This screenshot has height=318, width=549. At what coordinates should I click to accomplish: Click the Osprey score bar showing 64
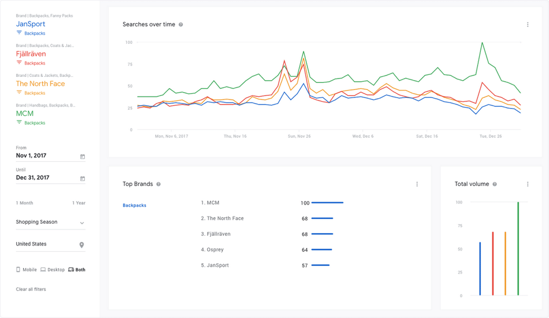pos(321,249)
